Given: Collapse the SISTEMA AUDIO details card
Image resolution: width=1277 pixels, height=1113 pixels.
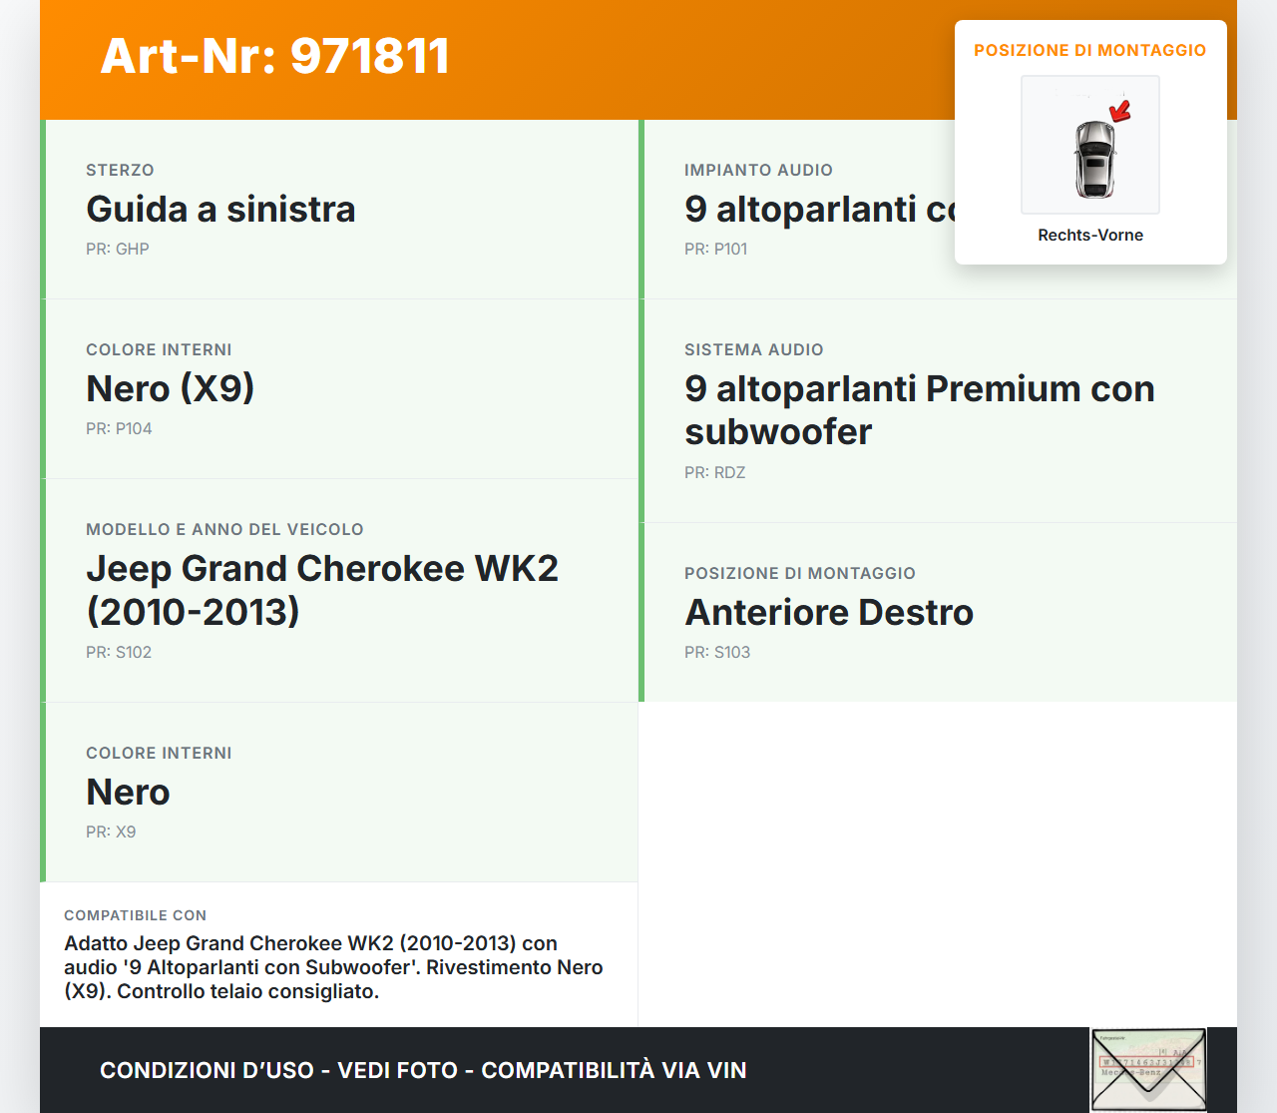Looking at the screenshot, I should [919, 409].
